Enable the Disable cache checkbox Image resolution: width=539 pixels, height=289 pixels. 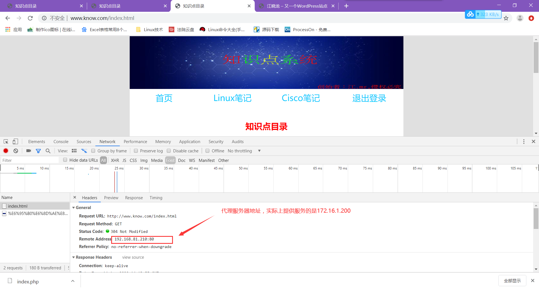(169, 151)
